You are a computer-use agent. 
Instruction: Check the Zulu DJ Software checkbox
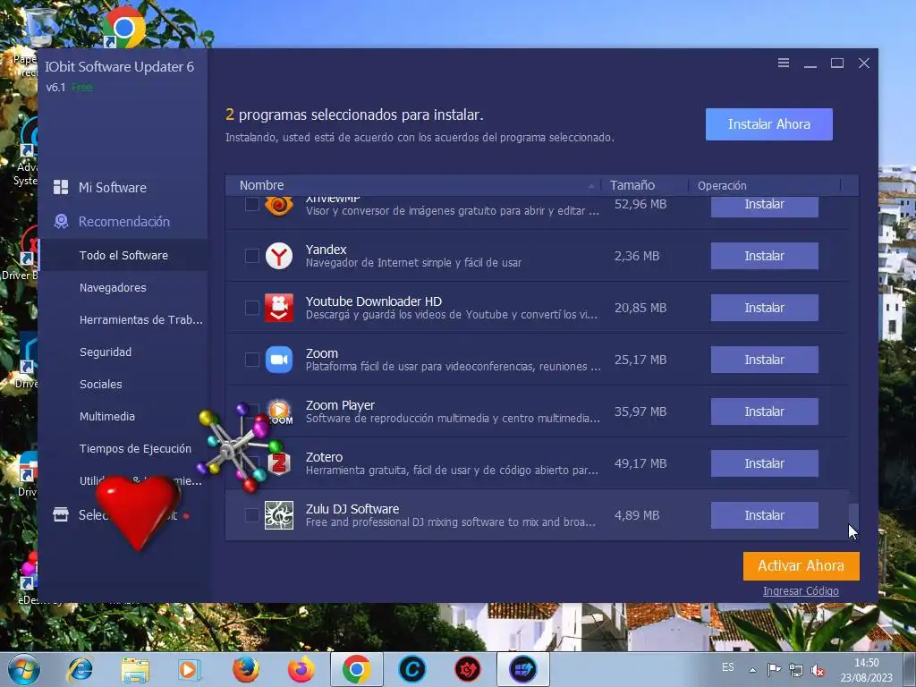(x=251, y=515)
